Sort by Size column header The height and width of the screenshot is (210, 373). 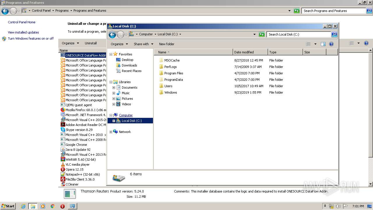(314, 52)
